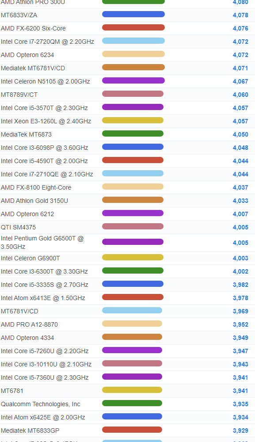
Task: Click Intel Core i7-2710QE @ 2.10GHz
Action: [47, 174]
